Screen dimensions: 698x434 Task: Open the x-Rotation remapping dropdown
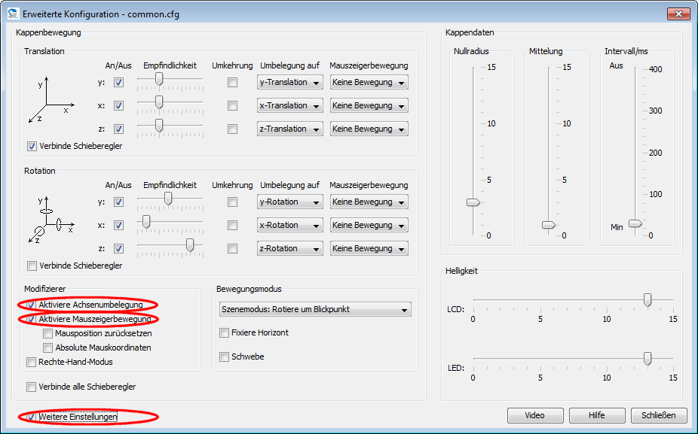pos(289,225)
